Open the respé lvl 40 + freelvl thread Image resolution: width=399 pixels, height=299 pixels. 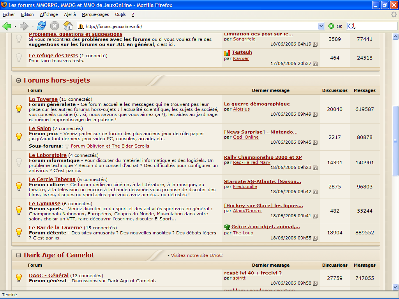pyautogui.click(x=252, y=273)
